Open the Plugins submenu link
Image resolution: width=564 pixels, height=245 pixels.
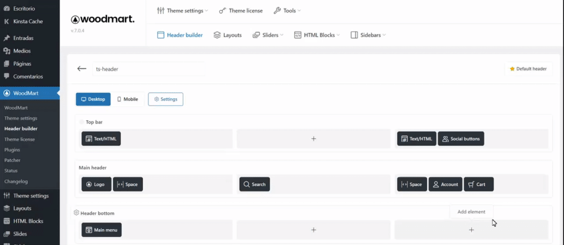(12, 150)
